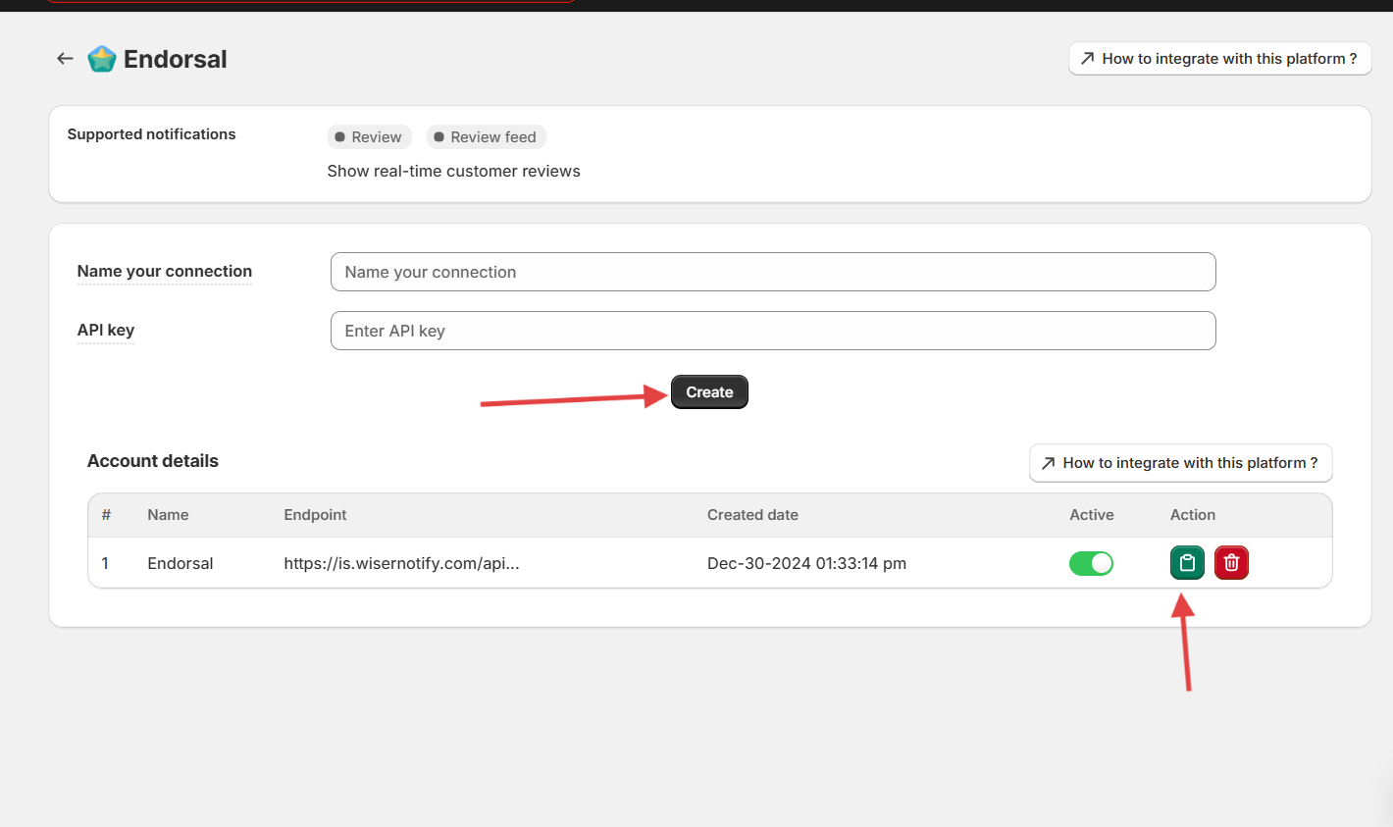Viewport: 1393px width, 827px height.
Task: Focus the Enter API key input field
Action: click(773, 331)
